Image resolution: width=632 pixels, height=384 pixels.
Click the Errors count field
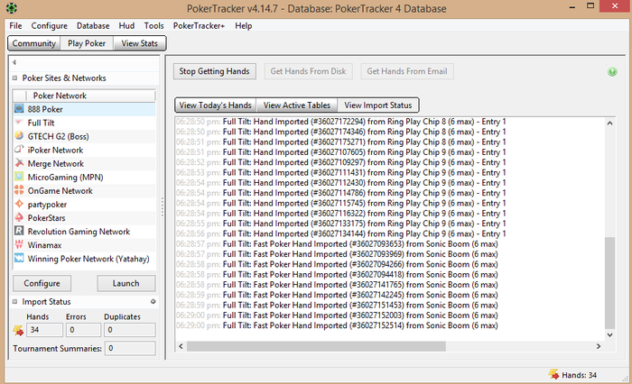coord(83,330)
